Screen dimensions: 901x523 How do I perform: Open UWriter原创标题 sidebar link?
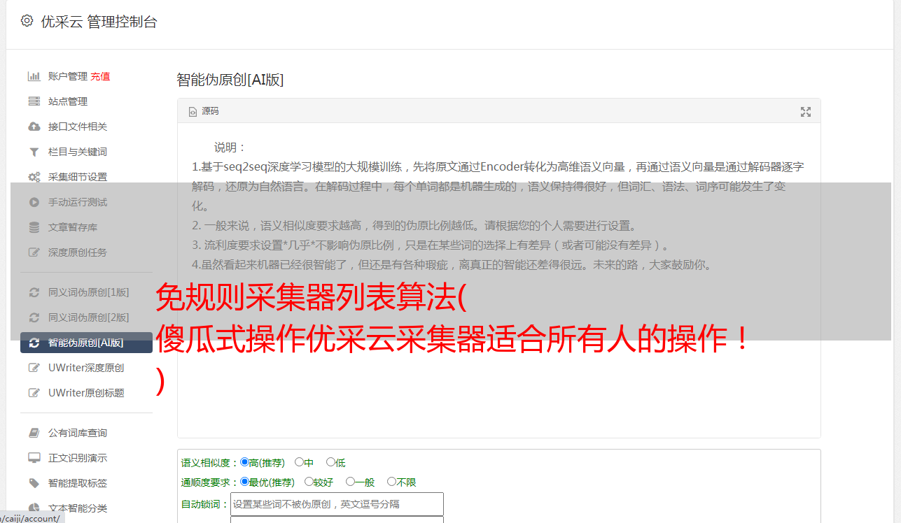86,393
